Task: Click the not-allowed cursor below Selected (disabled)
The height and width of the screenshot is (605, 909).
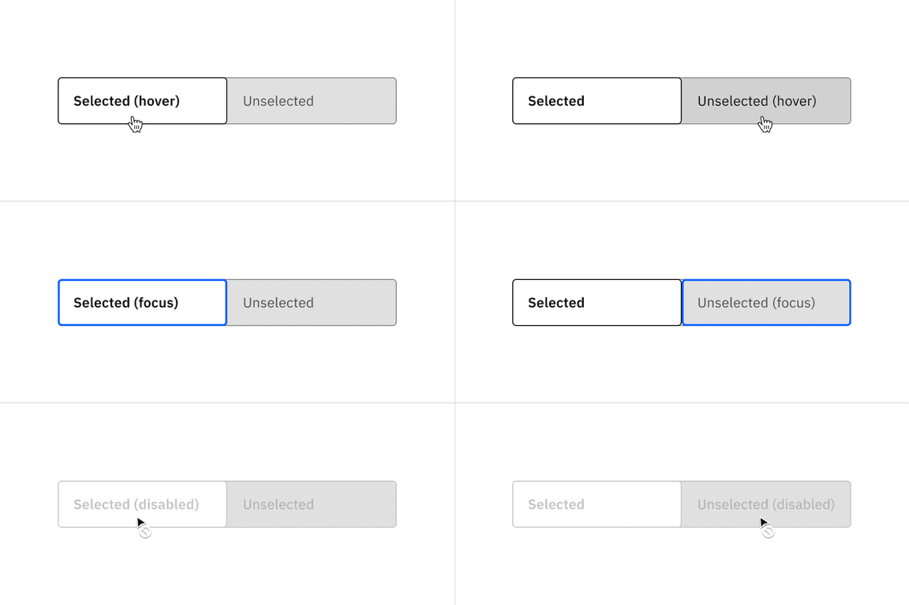Action: 144,532
